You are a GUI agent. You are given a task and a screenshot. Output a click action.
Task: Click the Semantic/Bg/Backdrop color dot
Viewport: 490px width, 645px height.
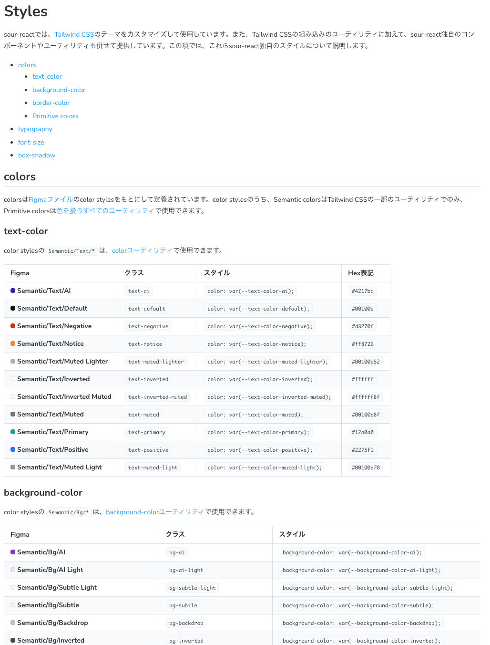click(x=13, y=623)
